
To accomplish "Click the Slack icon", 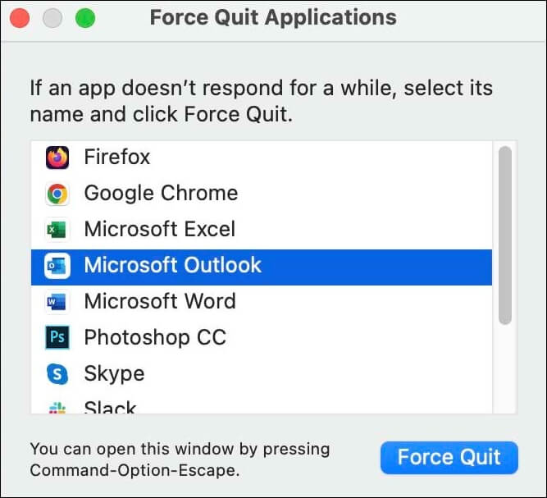I will pyautogui.click(x=57, y=407).
